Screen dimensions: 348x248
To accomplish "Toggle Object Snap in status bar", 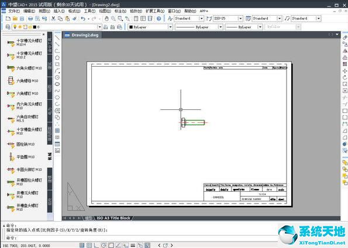I will coord(111,245).
